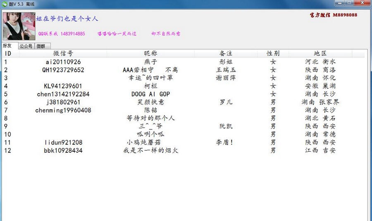Select the chenming19960408 cell
The image size is (372, 221).
pos(63,110)
